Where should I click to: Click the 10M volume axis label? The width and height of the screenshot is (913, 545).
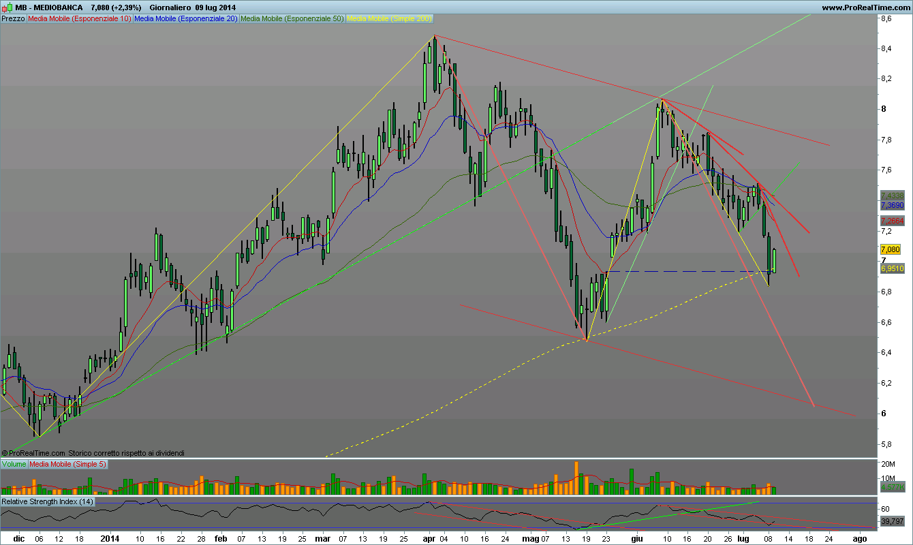pyautogui.click(x=888, y=480)
